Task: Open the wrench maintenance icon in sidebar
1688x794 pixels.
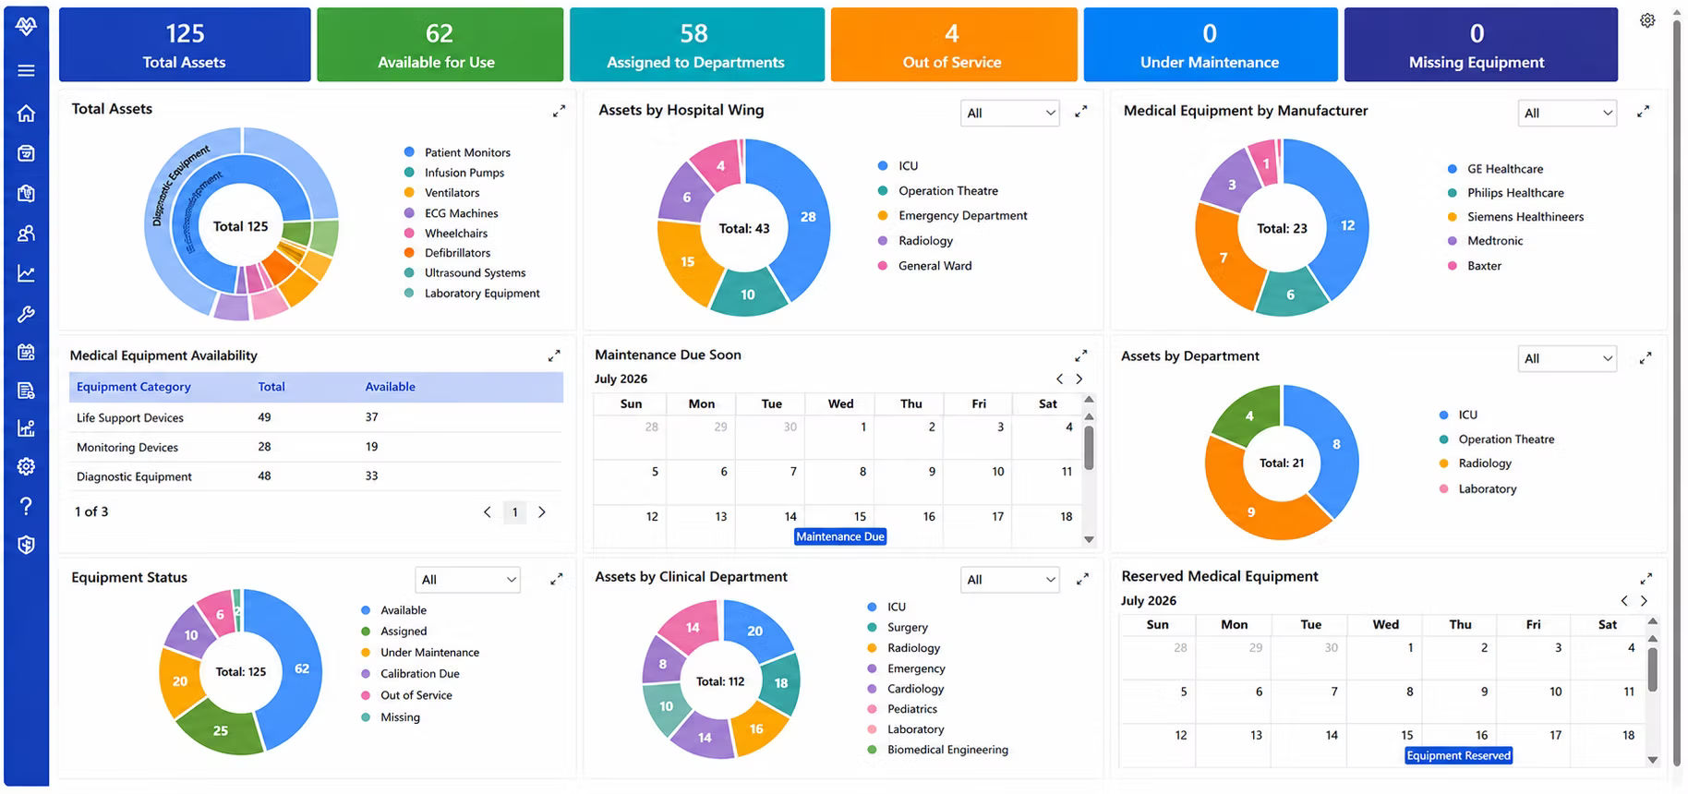Action: point(26,314)
